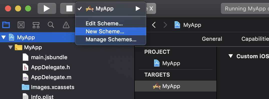Click the main.jsbundle blank file icon

(25, 57)
